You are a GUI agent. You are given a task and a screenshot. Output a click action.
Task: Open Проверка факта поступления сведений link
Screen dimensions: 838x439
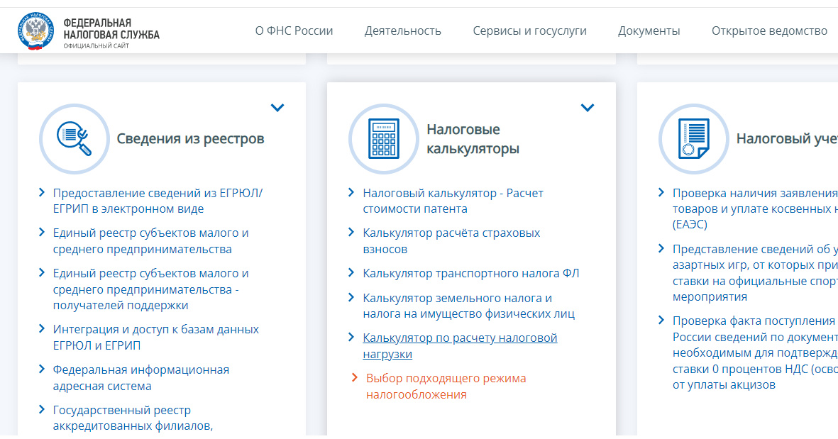(755, 352)
